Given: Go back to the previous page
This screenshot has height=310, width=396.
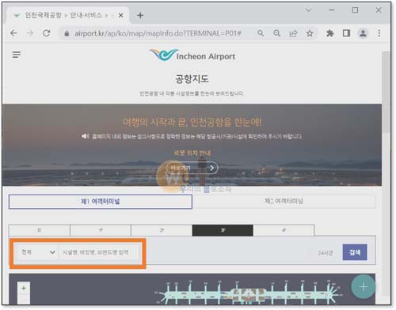Looking at the screenshot, I should coord(13,33).
